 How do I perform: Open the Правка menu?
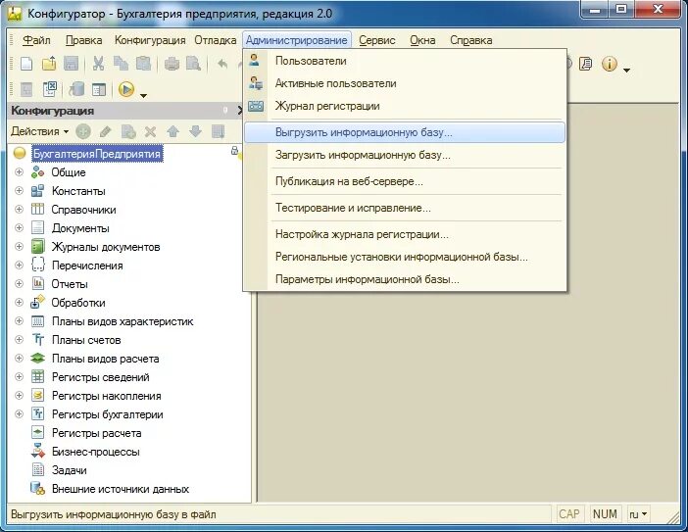pos(84,40)
